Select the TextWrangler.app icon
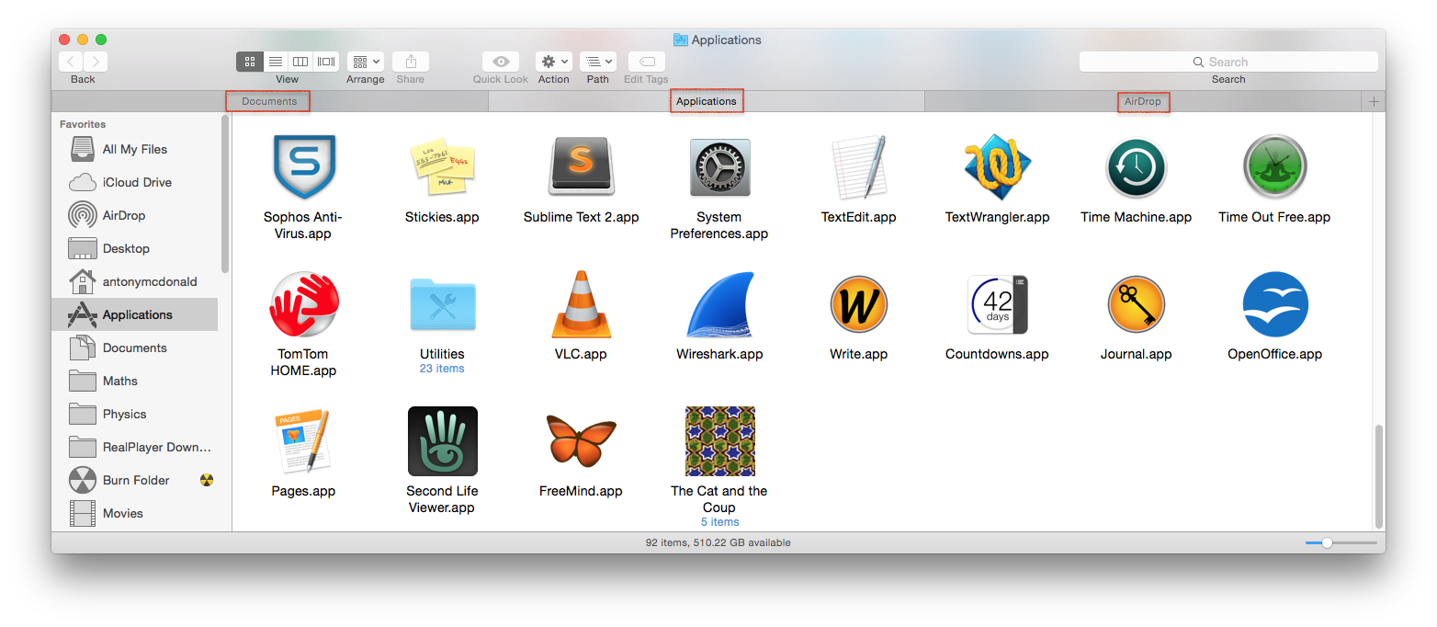 (x=997, y=166)
